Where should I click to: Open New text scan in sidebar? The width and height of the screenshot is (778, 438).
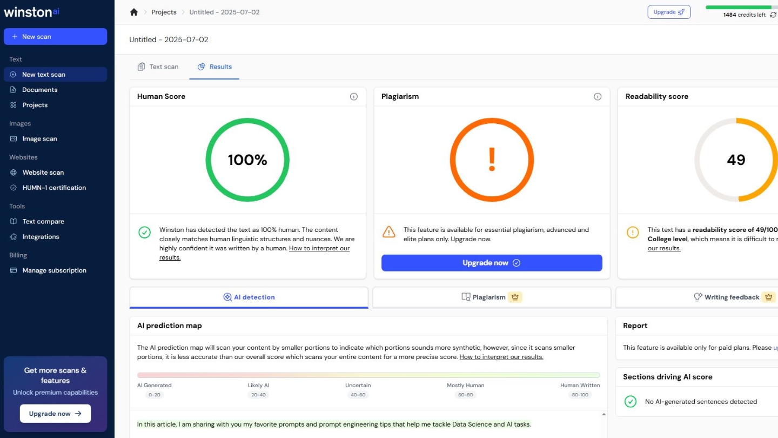point(55,75)
